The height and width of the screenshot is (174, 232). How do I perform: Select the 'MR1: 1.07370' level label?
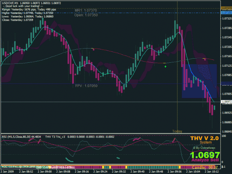86,10
